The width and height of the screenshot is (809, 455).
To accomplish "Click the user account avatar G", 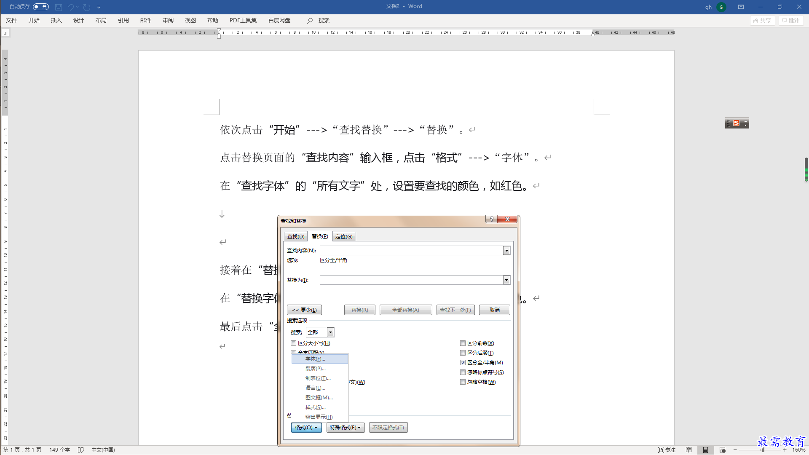I will point(721,7).
